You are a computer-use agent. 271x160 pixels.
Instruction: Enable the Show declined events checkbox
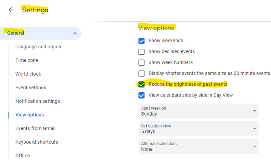click(x=142, y=51)
